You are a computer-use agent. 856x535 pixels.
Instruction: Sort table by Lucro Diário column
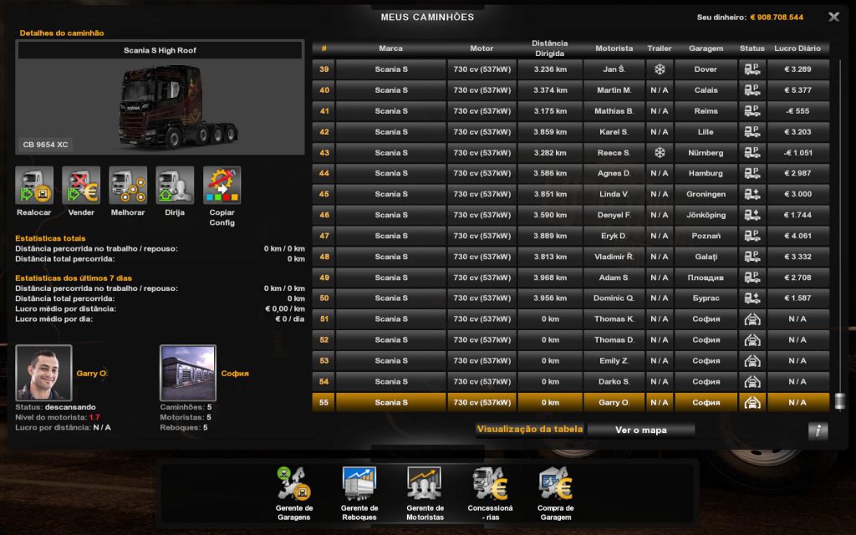[797, 48]
